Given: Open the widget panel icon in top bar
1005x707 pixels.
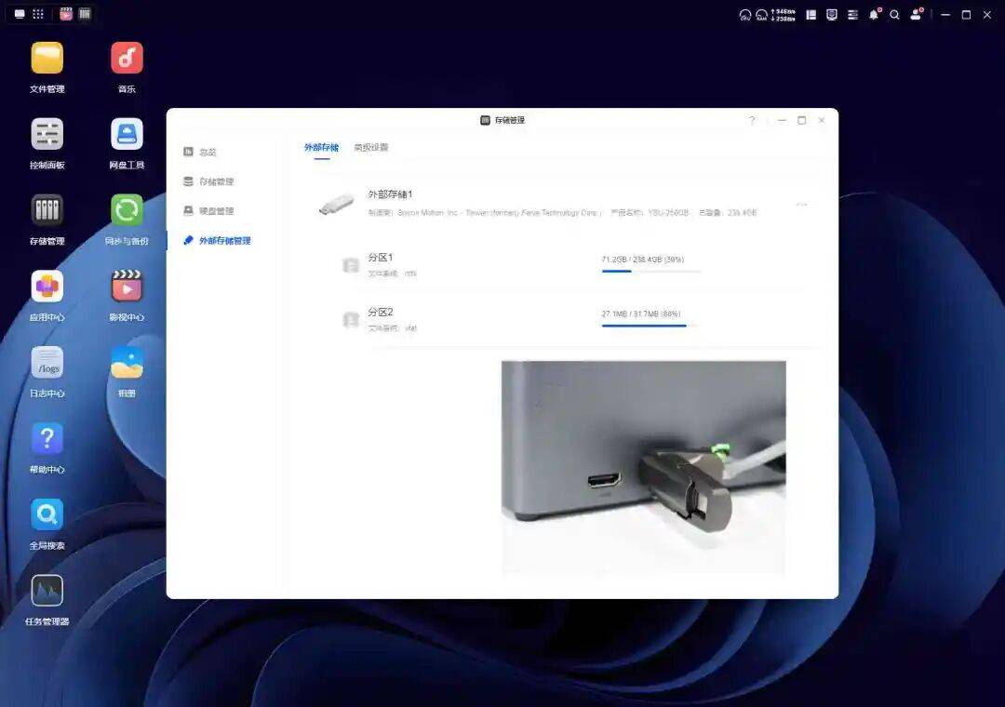Looking at the screenshot, I should [811, 15].
